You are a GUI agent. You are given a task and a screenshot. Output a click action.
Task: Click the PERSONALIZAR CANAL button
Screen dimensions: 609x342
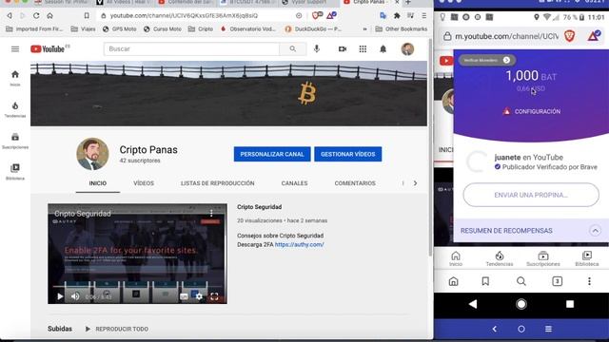[x=272, y=154]
